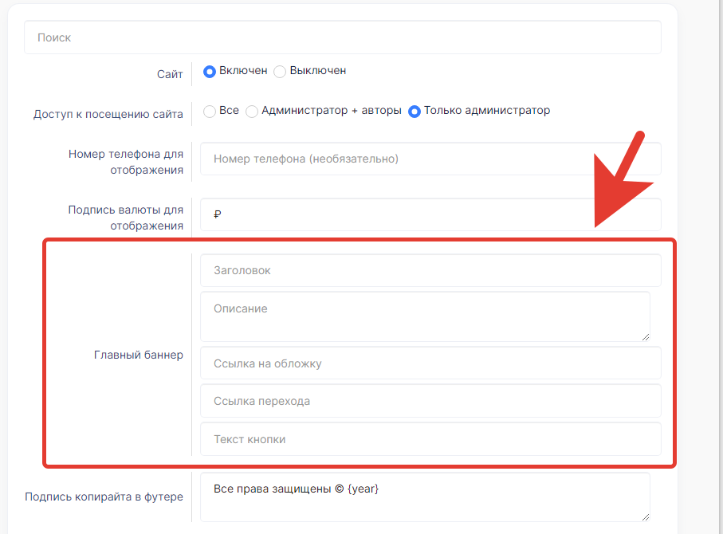Click the Сайт label
Image resolution: width=723 pixels, height=534 pixels.
tap(170, 74)
